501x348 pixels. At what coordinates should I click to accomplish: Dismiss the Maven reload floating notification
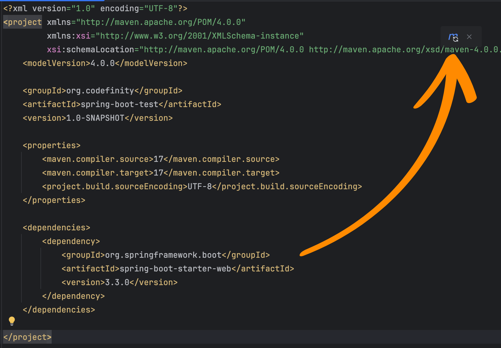tap(469, 37)
